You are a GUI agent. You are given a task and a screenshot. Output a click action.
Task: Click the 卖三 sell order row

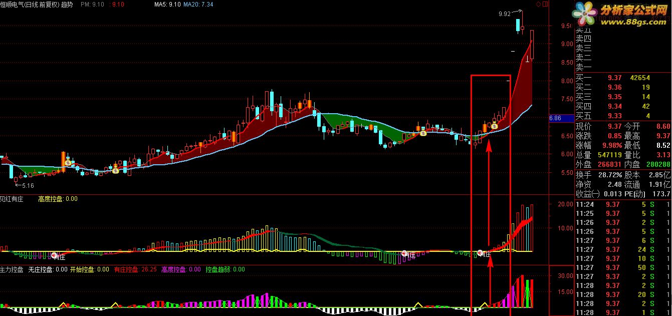pyautogui.click(x=623, y=49)
